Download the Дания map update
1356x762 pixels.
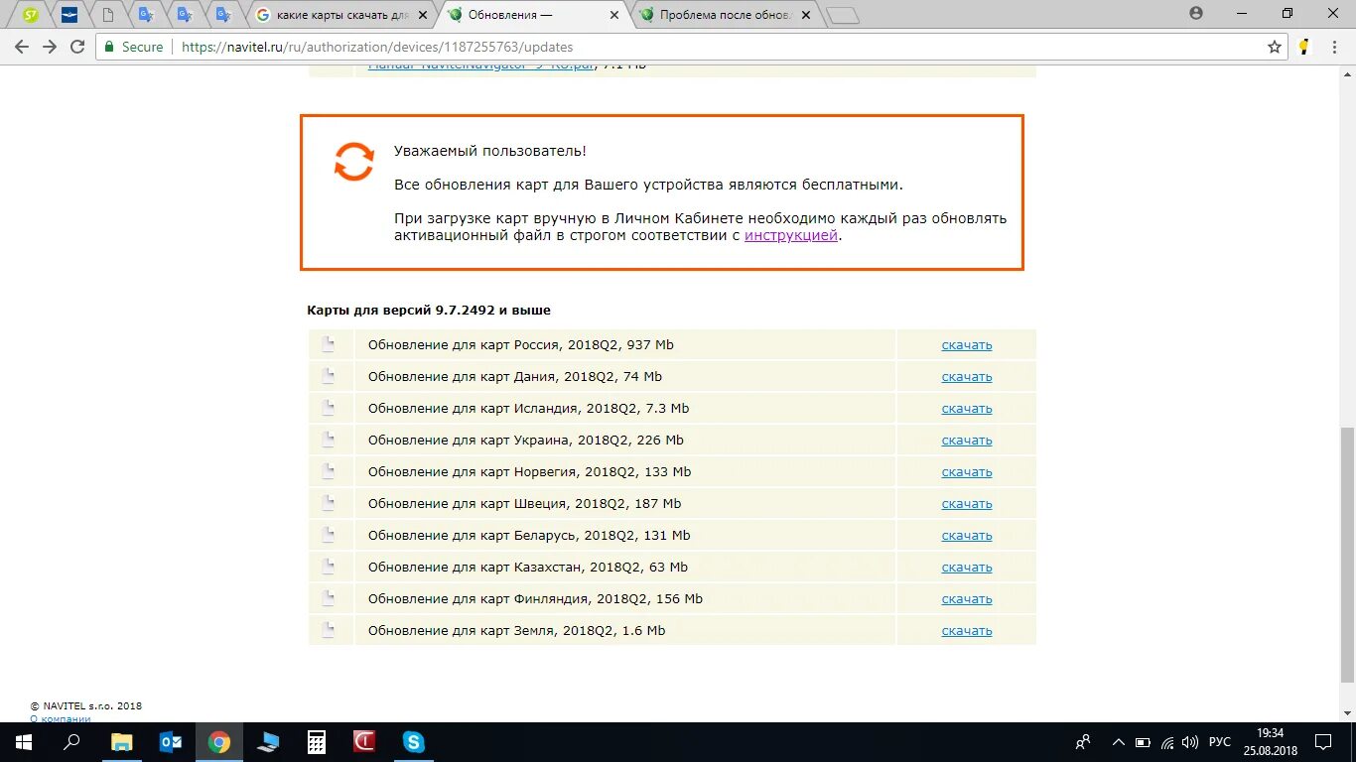coord(967,377)
